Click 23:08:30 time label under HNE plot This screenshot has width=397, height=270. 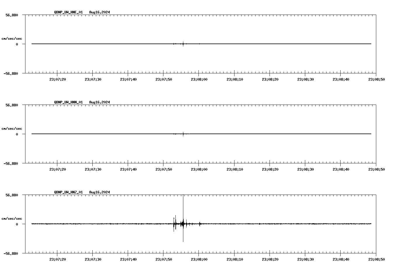point(305,79)
